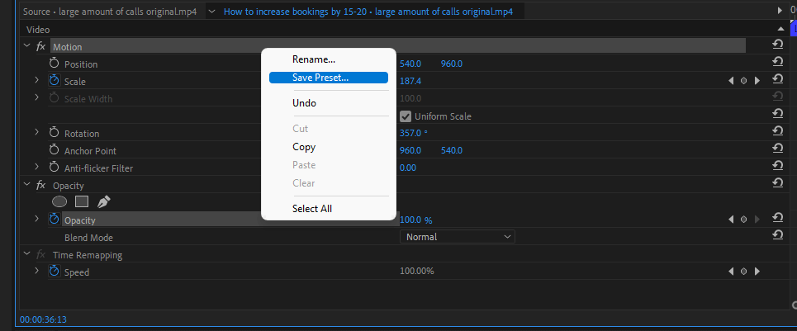Reset the Motion effect

coord(777,45)
